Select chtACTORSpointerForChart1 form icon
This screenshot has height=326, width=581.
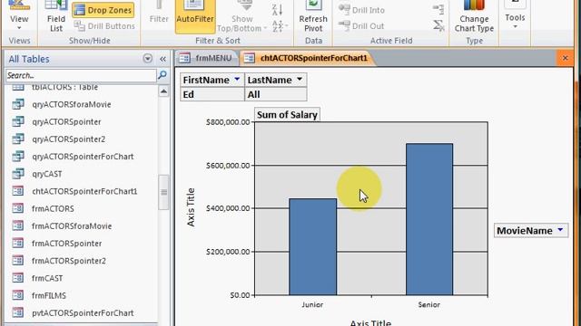[18, 191]
